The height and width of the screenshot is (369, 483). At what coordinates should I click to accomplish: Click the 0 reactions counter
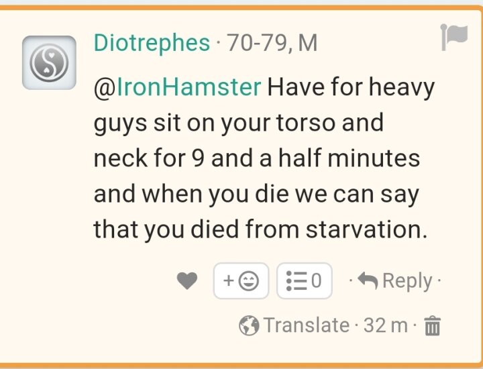317,280
